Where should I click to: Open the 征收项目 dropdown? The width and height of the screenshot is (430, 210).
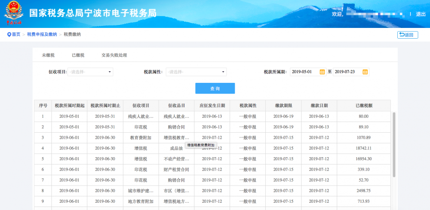tap(90, 72)
